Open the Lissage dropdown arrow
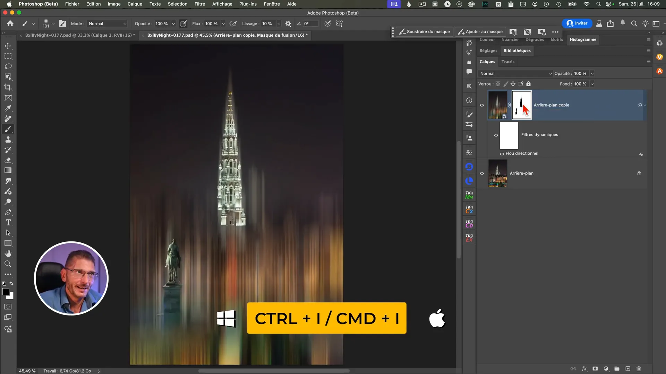The width and height of the screenshot is (666, 374). [x=279, y=24]
